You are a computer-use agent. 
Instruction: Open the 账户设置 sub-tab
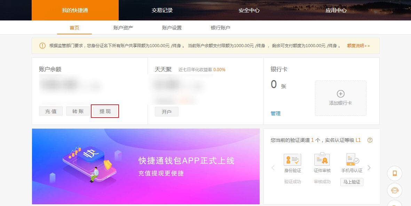[172, 28]
